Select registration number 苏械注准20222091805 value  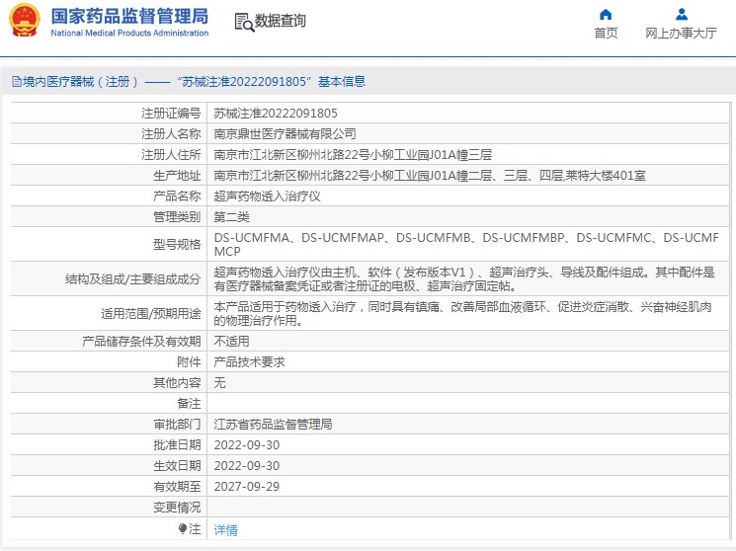(276, 114)
